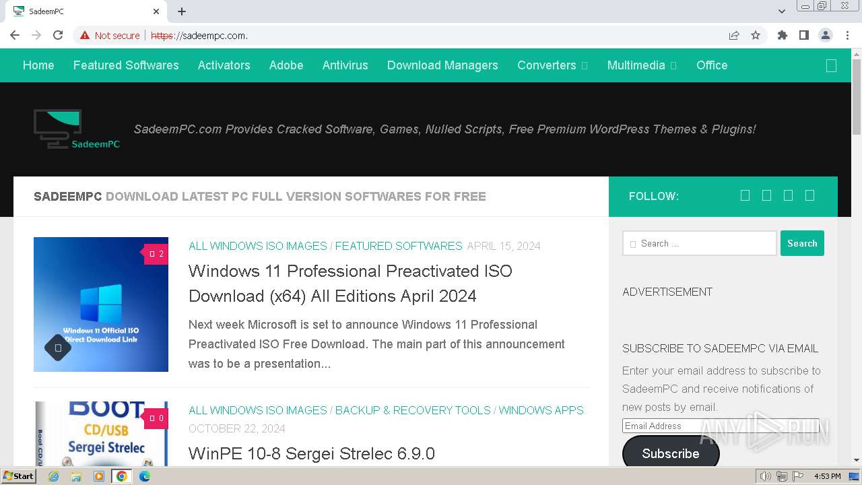
Task: Go back to previous page
Action: (15, 35)
